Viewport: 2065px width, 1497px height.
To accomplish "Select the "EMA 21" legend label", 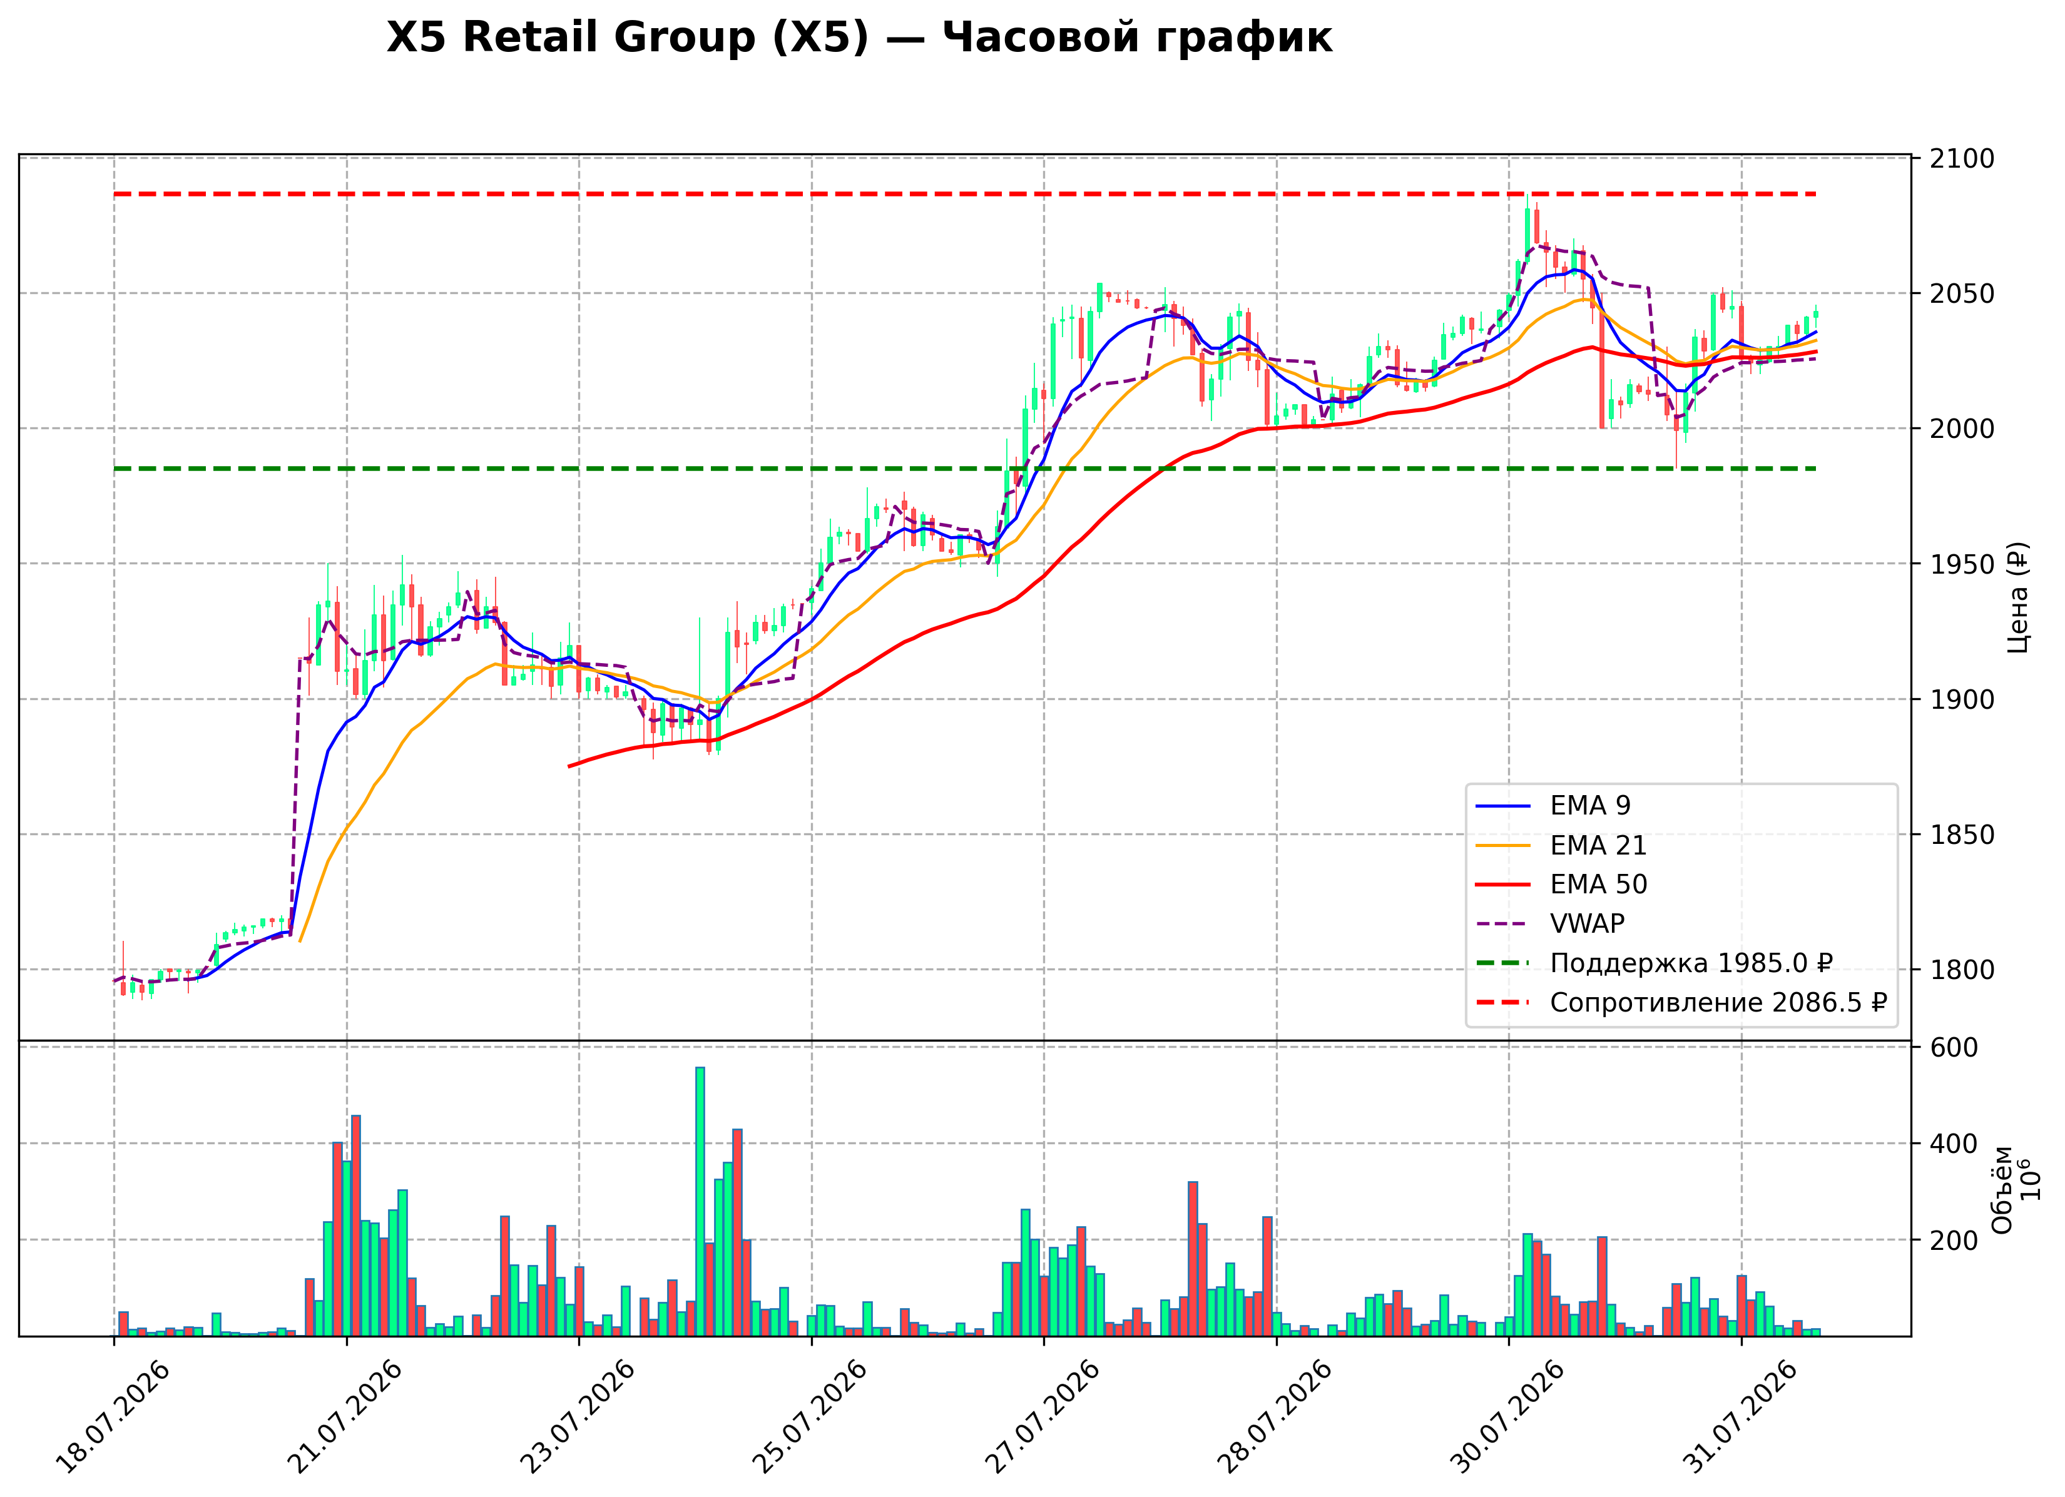I will point(1598,845).
